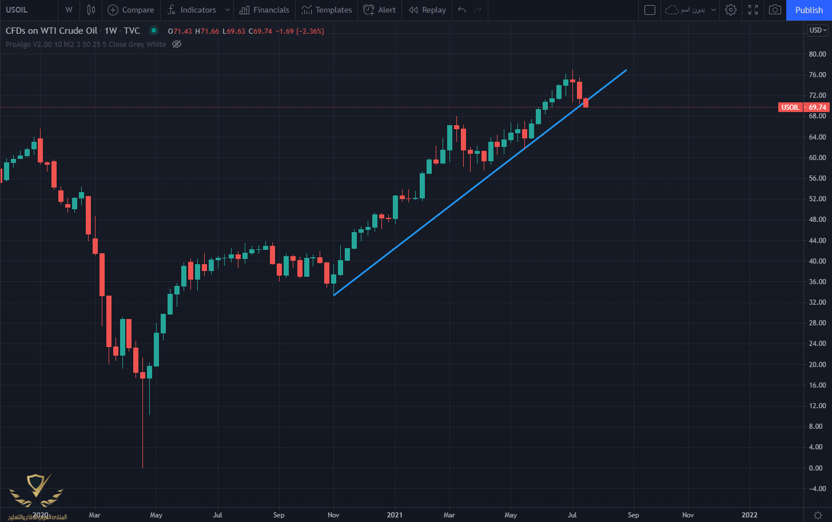Expand the indicators favorites dropdown arrow
The image size is (832, 522).
pos(228,10)
